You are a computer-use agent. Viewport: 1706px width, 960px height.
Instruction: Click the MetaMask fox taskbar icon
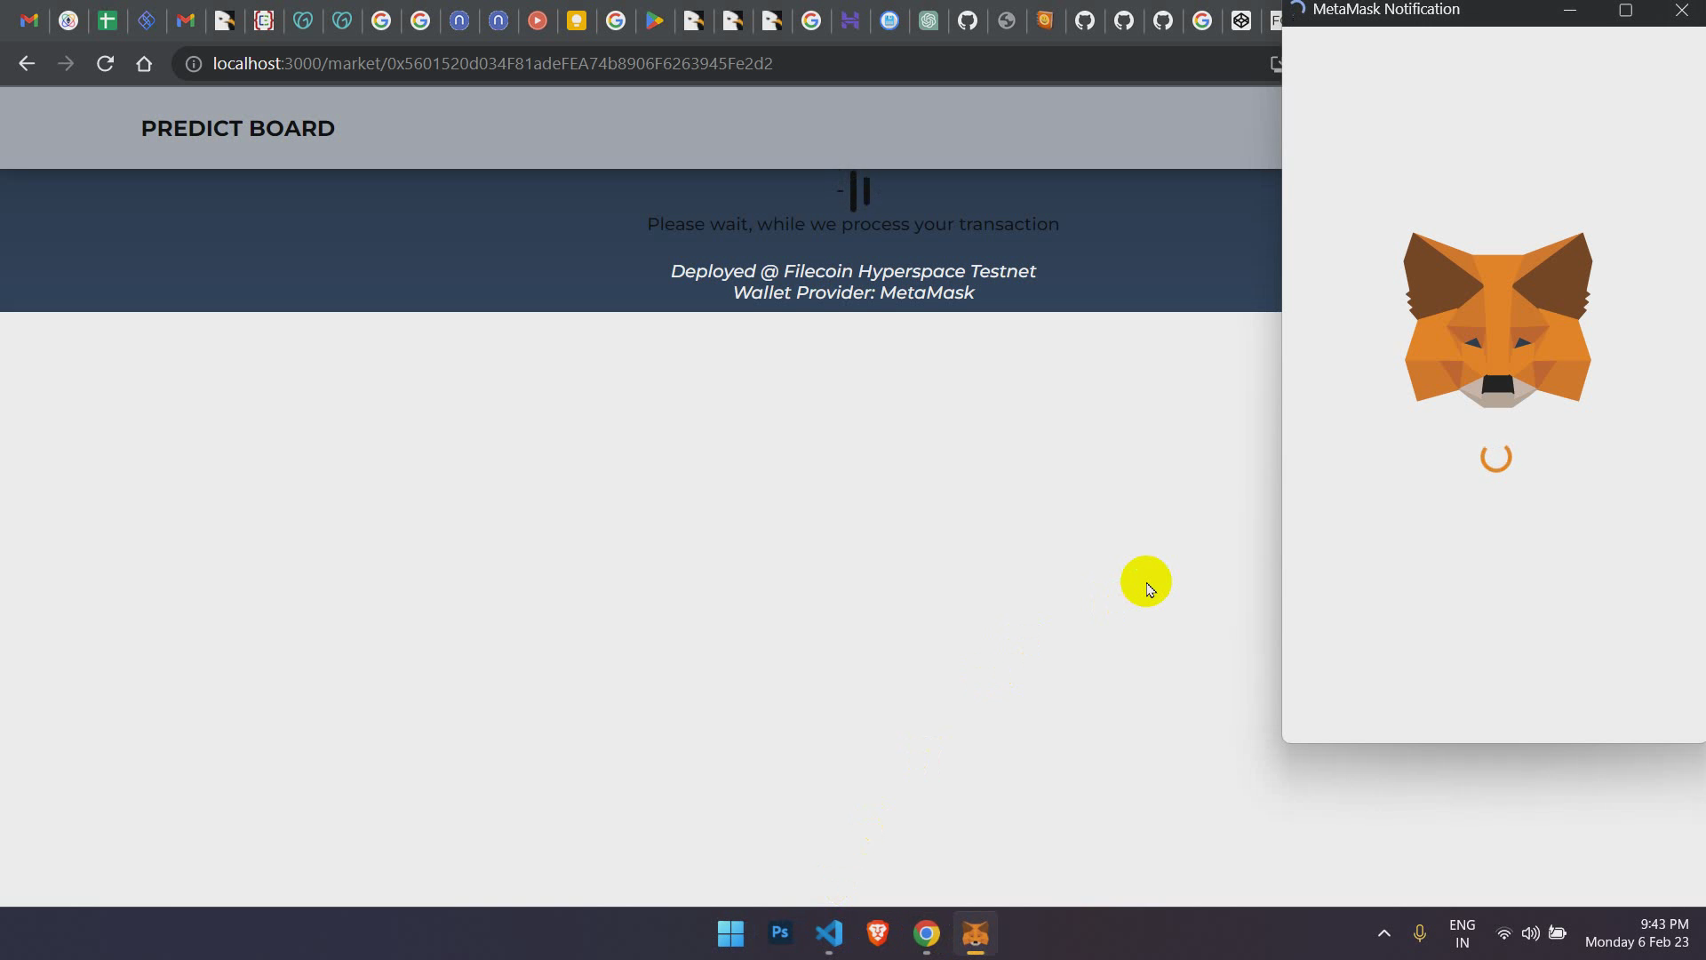tap(976, 933)
